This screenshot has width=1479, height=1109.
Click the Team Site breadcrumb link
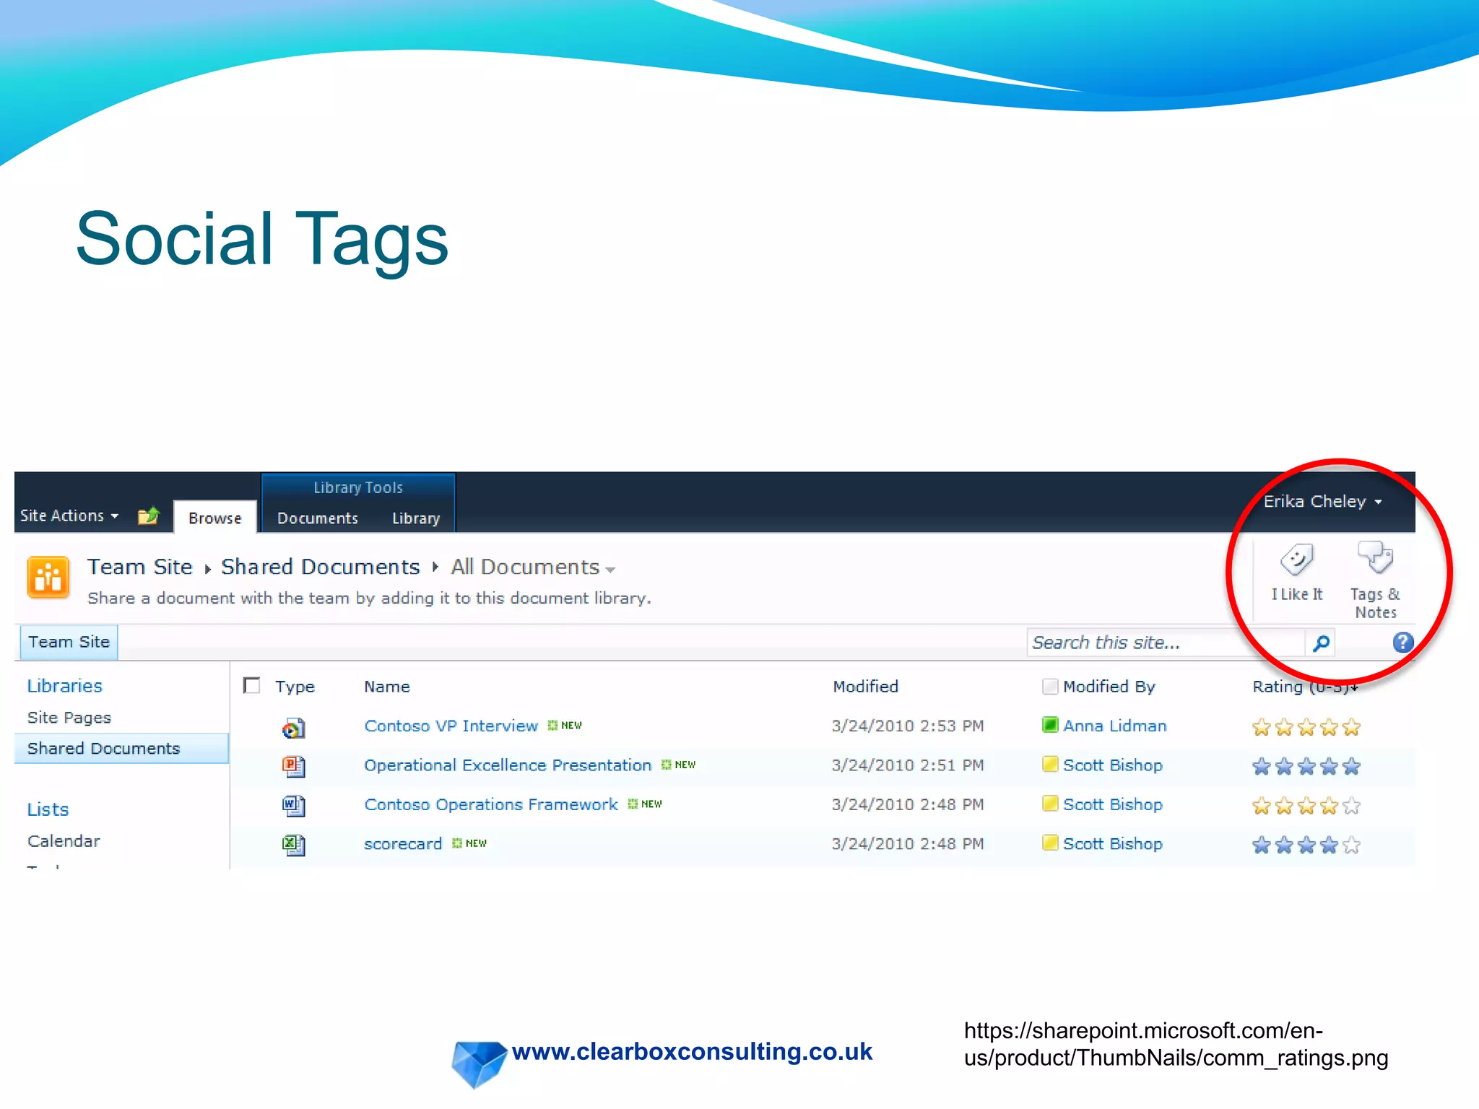pos(140,567)
